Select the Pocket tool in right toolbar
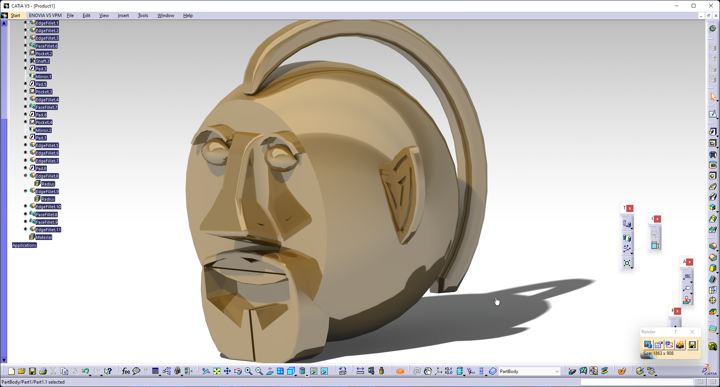The height and width of the screenshot is (387, 720). pyautogui.click(x=712, y=143)
